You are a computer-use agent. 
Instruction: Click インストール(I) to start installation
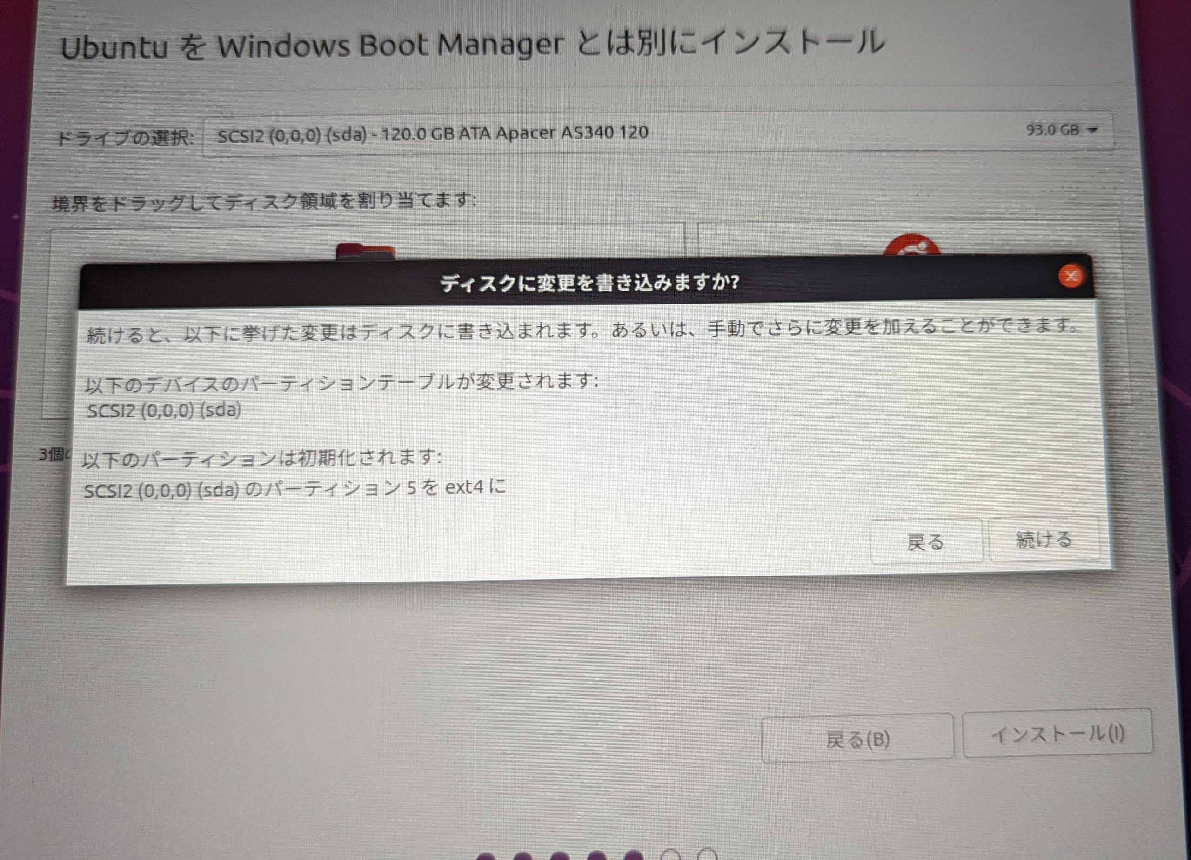point(1060,734)
